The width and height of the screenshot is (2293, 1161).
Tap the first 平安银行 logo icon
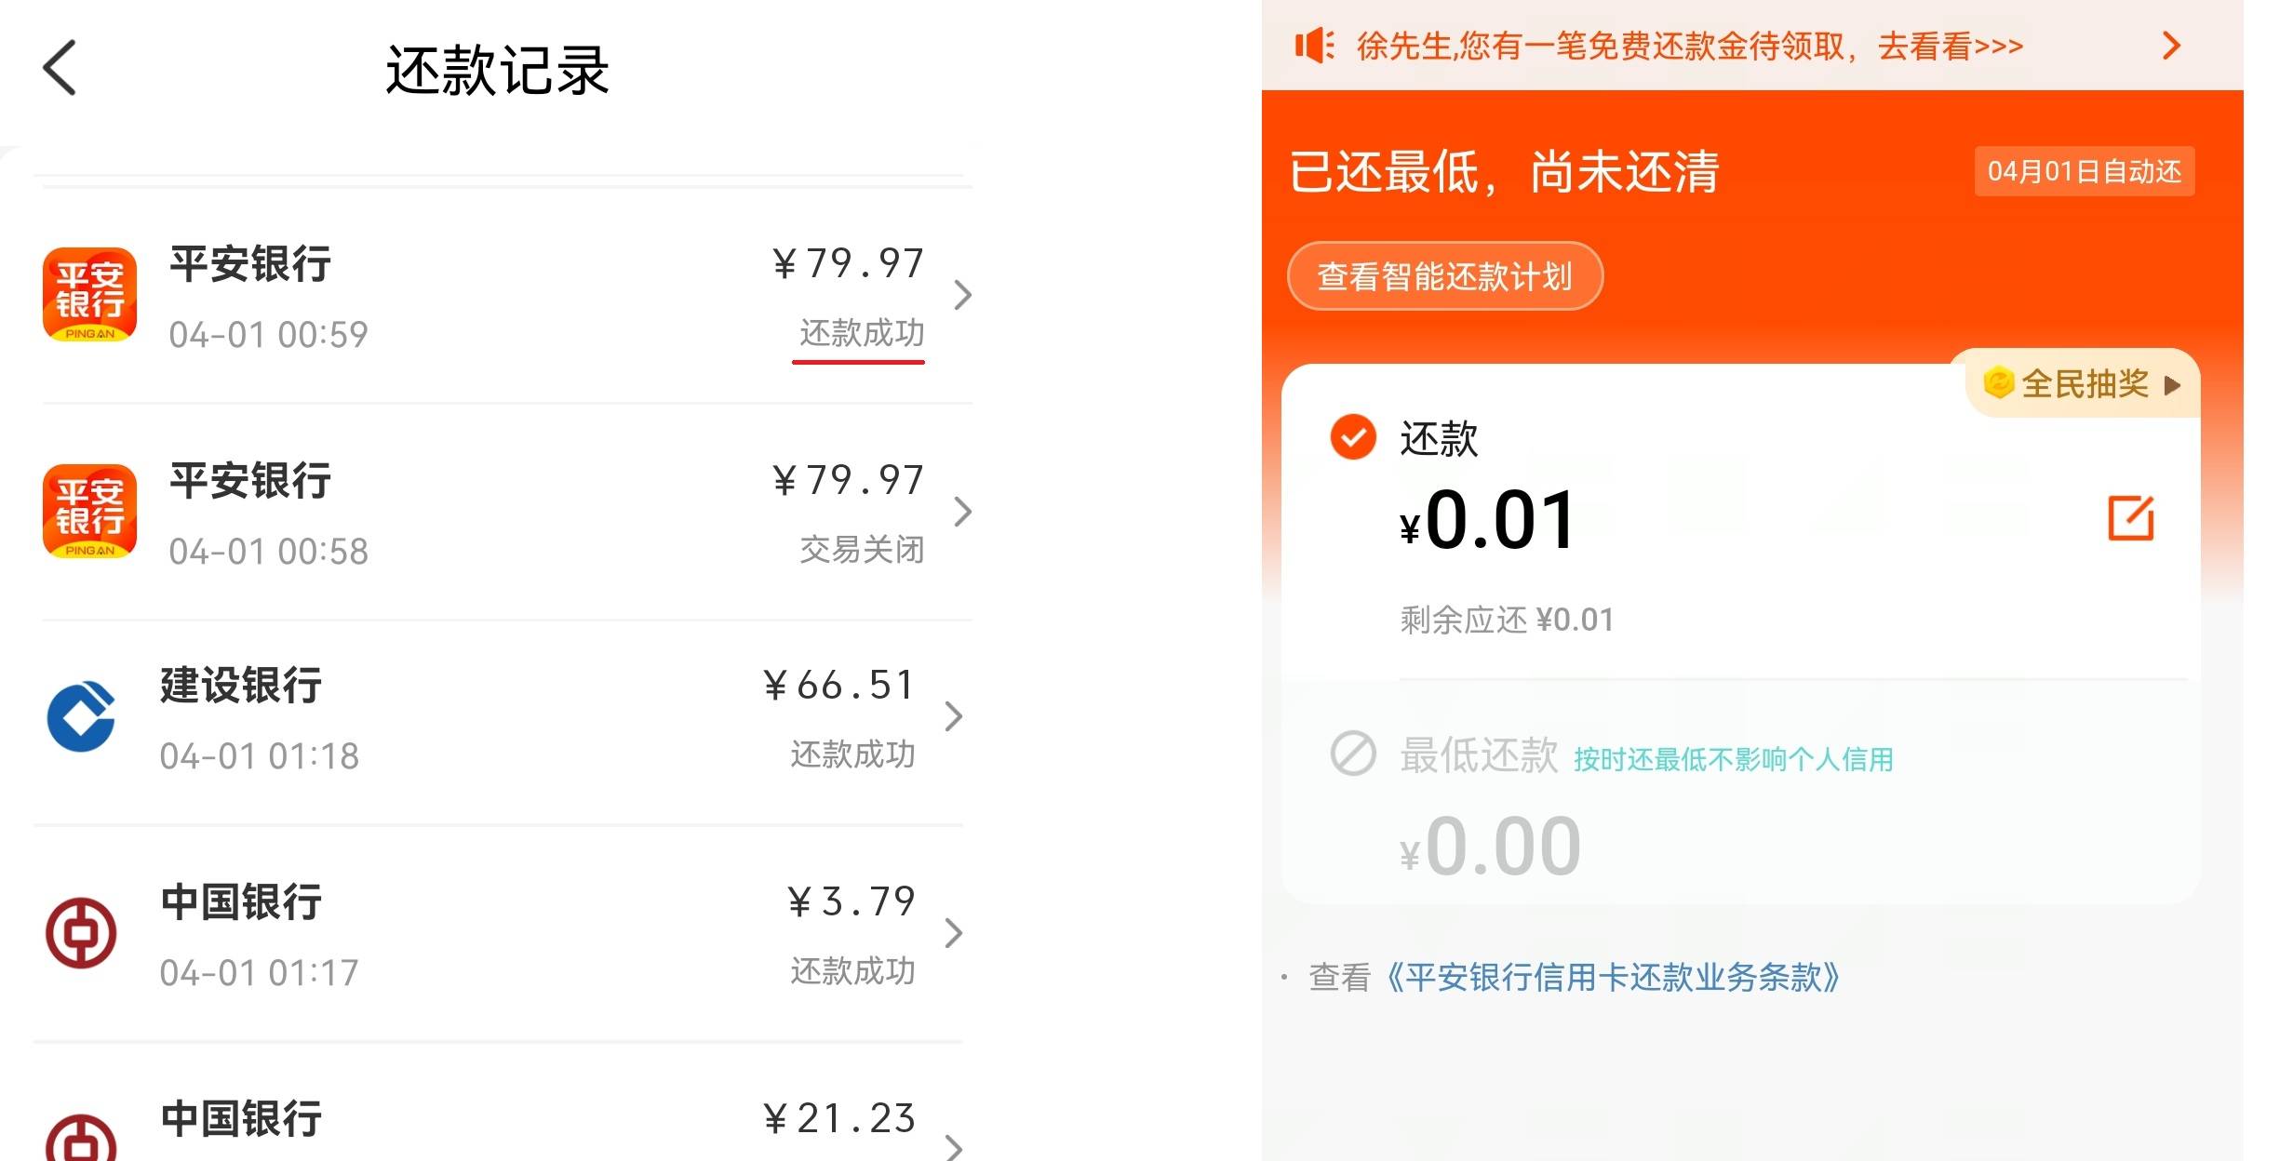(89, 295)
